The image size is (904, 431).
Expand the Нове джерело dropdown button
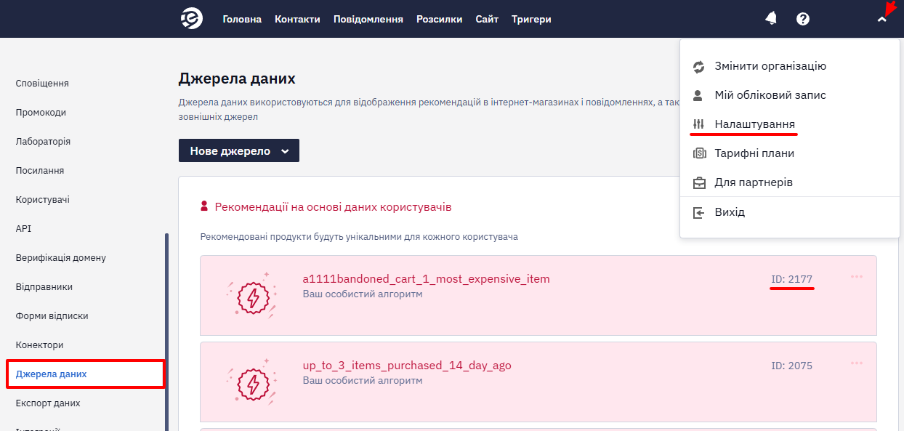pyautogui.click(x=239, y=150)
